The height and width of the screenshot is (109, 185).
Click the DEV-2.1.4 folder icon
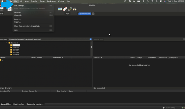(x=11, y=47)
